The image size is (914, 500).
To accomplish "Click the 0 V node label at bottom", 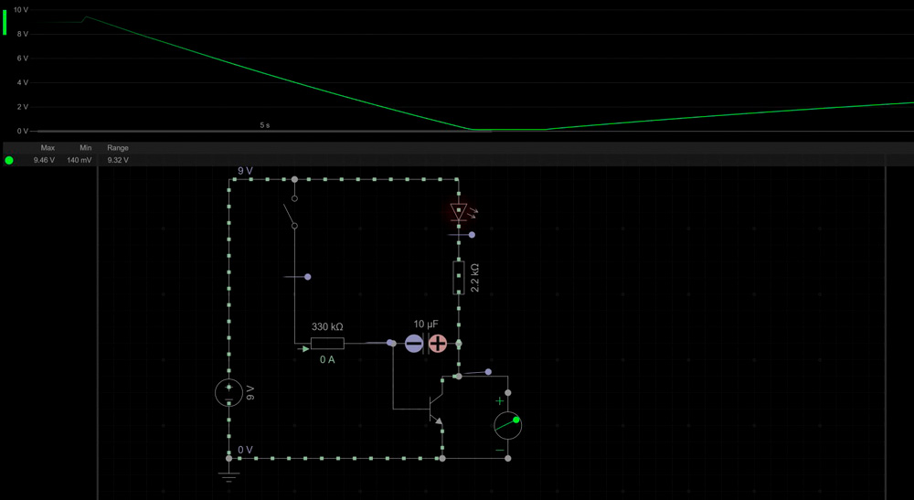I will (245, 450).
